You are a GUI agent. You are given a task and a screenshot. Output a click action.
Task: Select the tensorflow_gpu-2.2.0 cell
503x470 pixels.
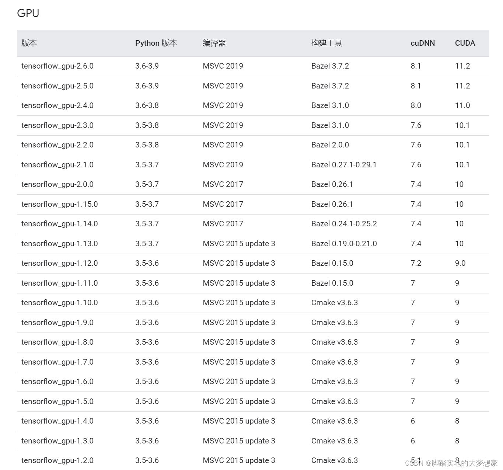click(x=57, y=145)
